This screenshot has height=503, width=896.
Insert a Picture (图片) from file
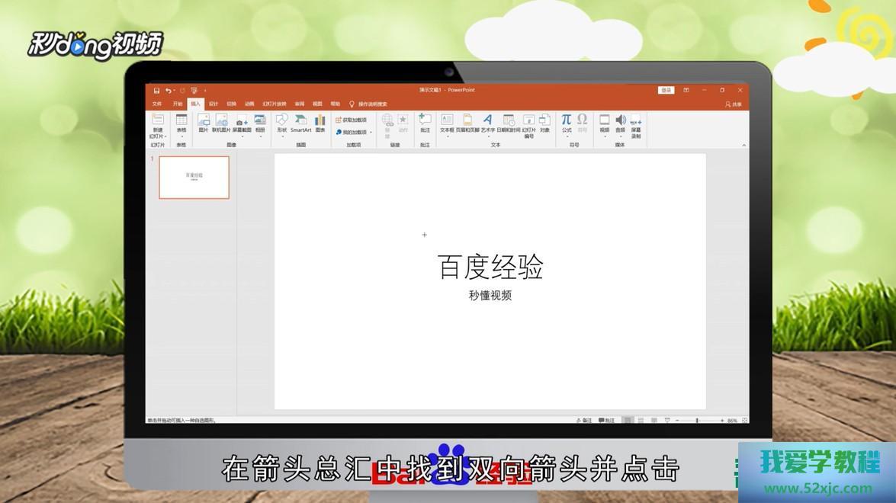[204, 123]
